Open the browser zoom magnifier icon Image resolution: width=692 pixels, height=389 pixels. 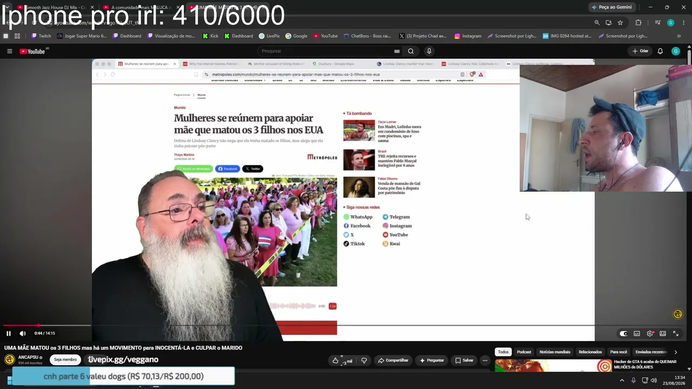(597, 23)
